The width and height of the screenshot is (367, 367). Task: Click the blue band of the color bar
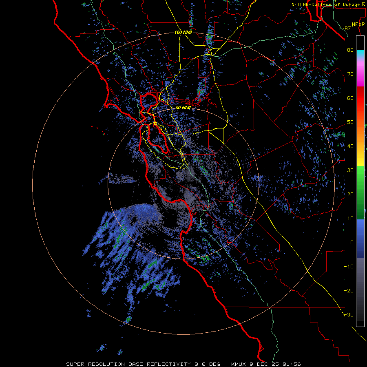[360, 239]
